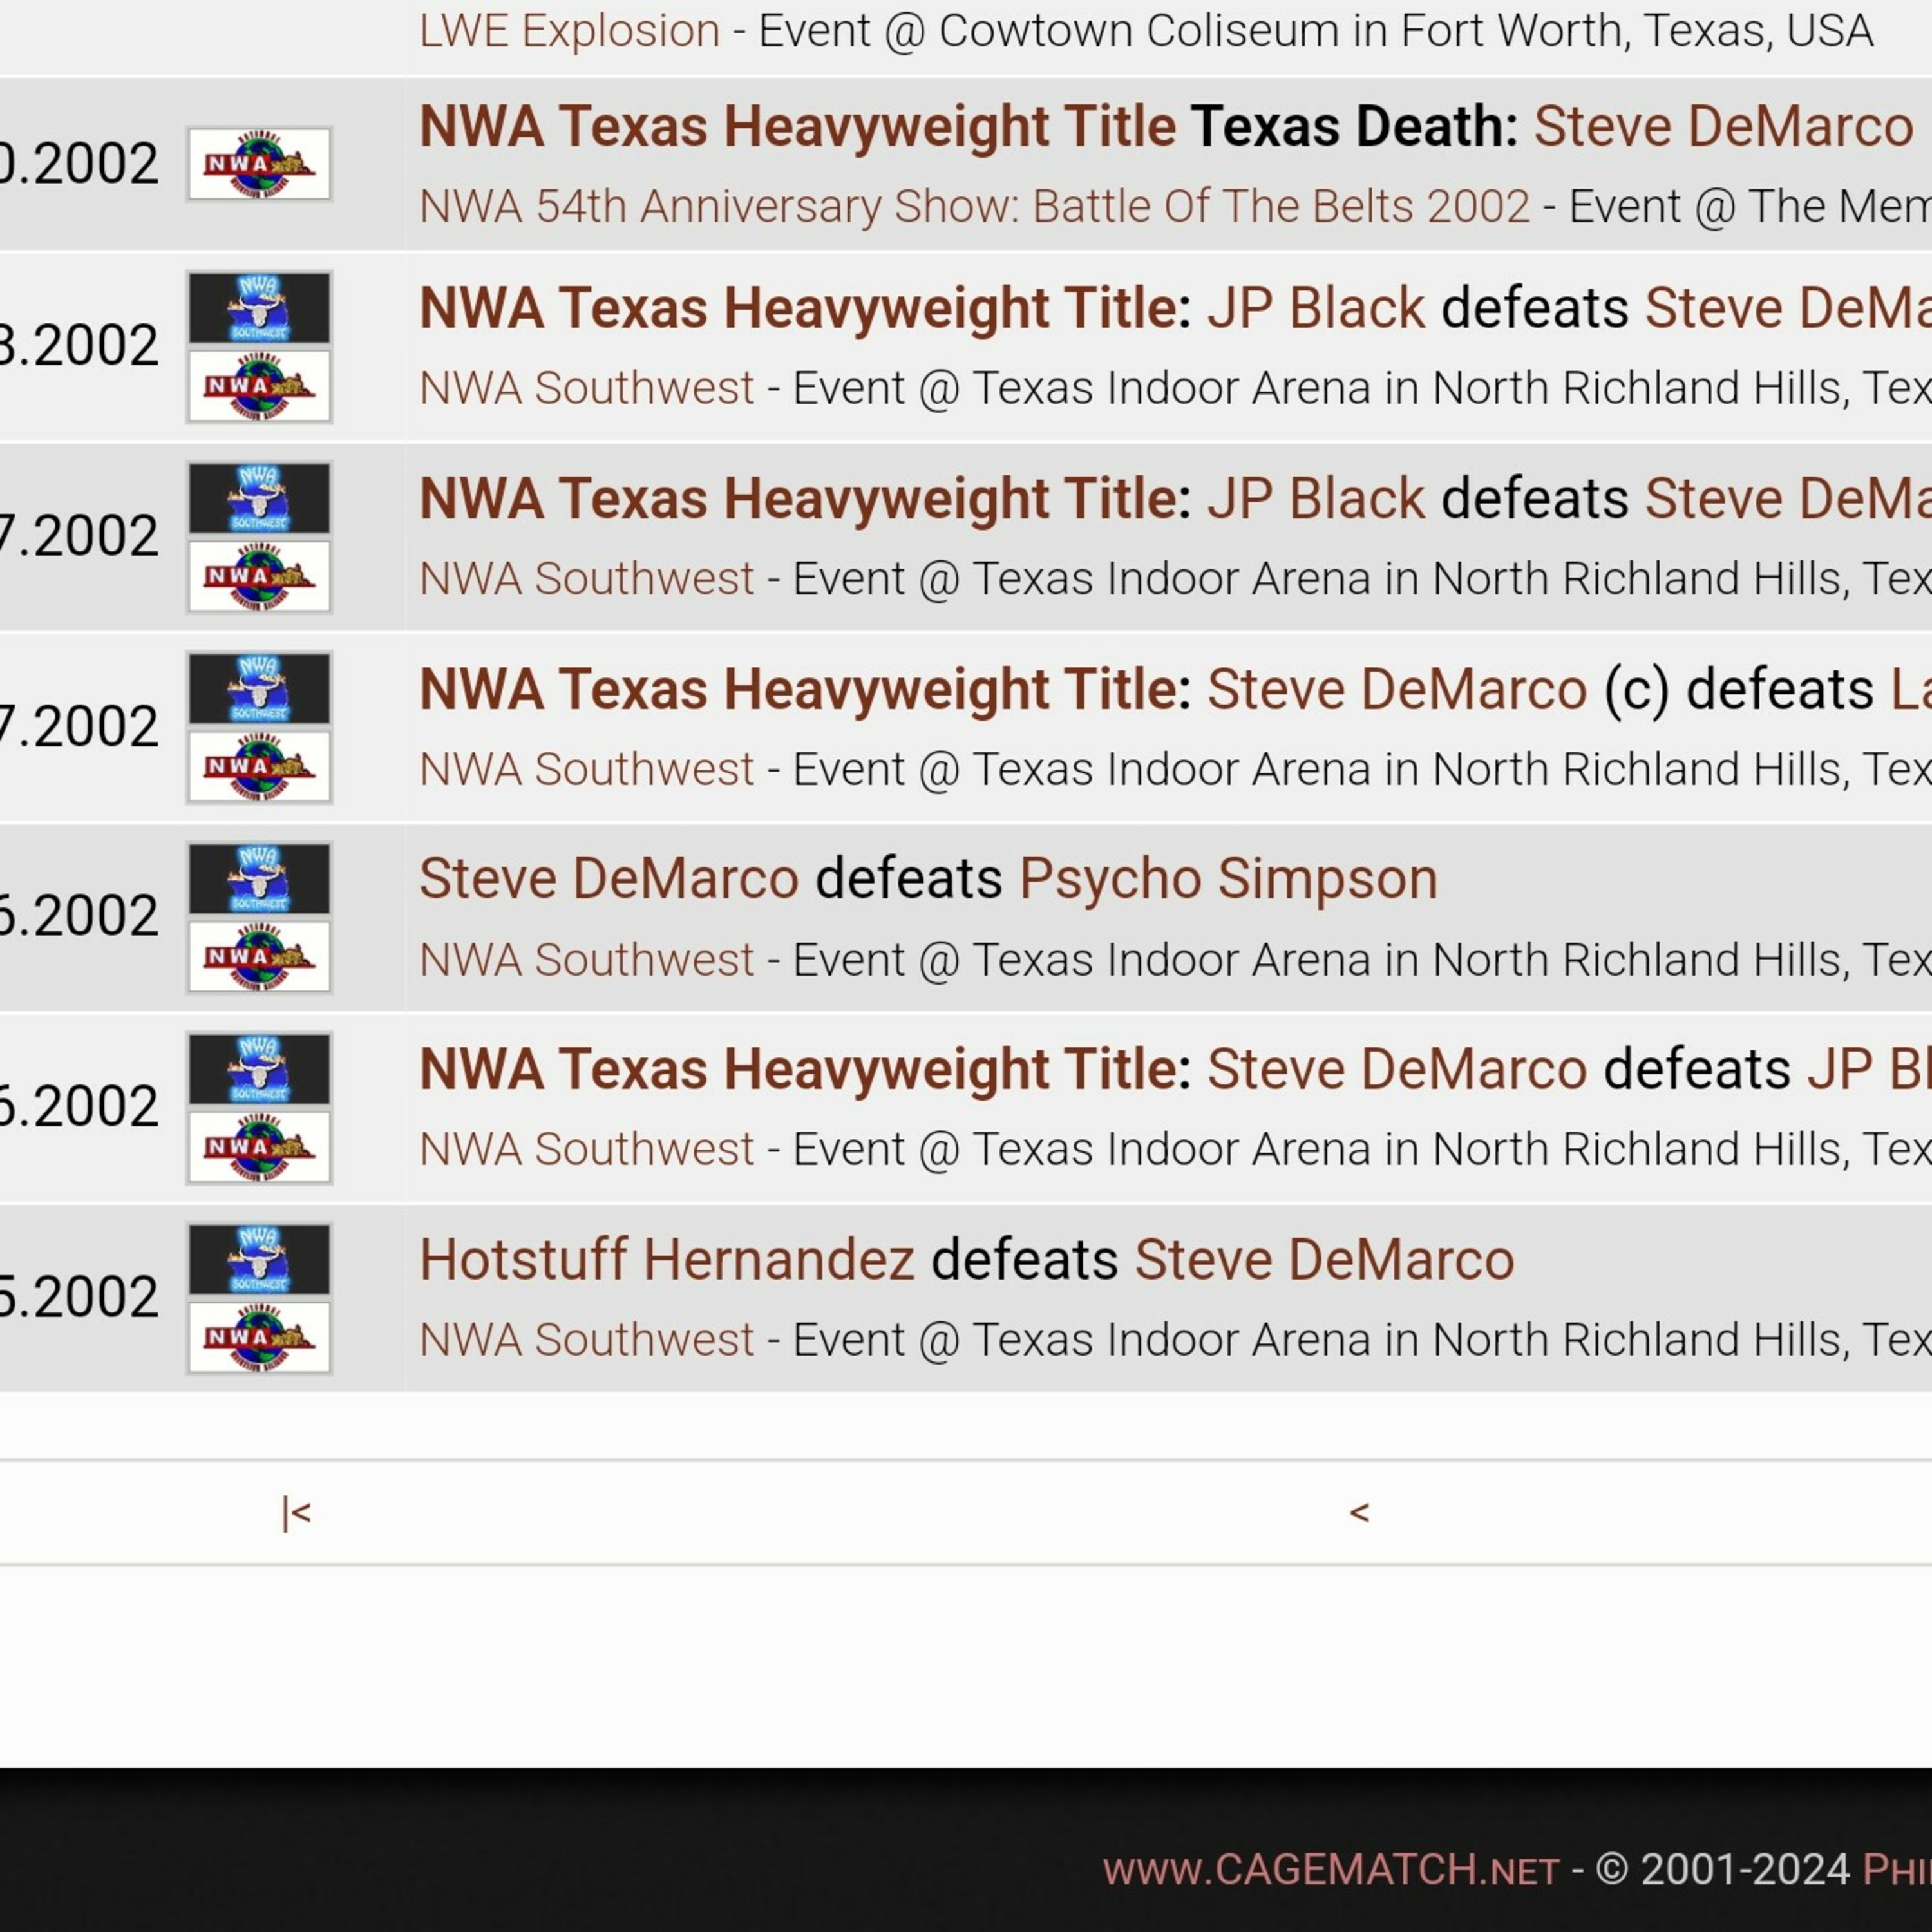
Task: Open NWA Southwest event under Hotstuff Hernandez match
Action: point(586,1339)
